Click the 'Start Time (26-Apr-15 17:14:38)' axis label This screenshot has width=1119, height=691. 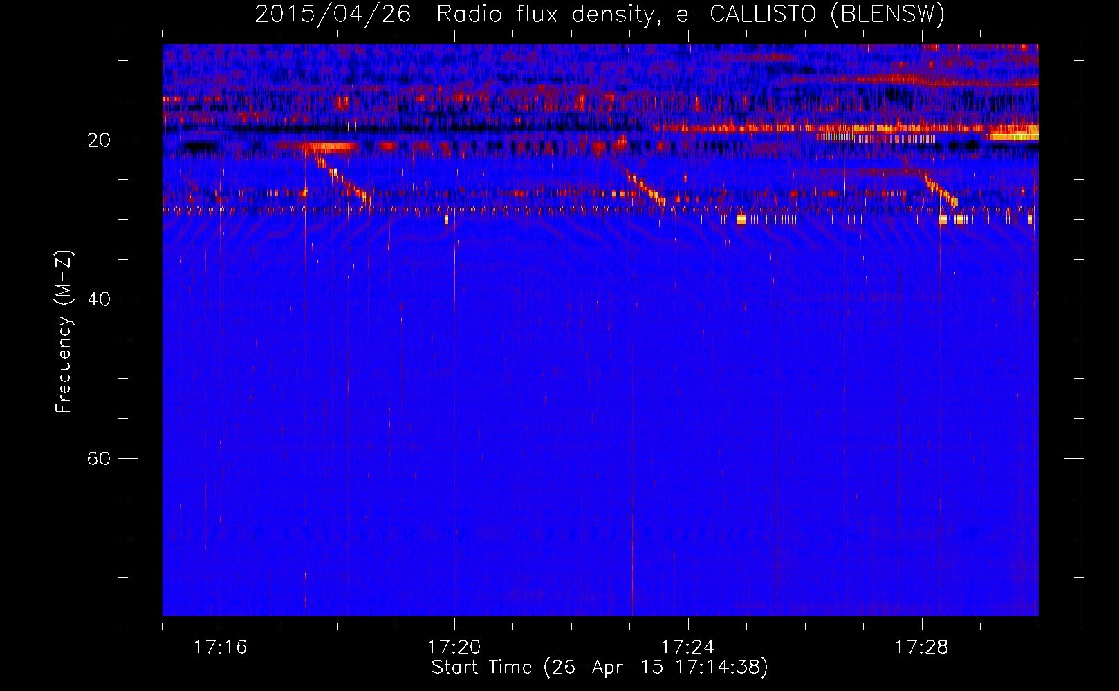point(600,667)
